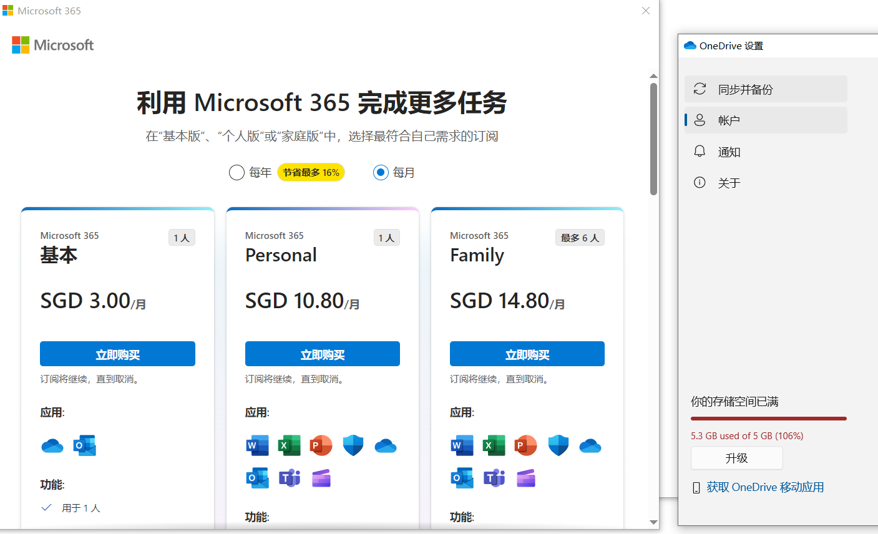Open the 同步并备份 settings section
878x534 pixels.
(766, 89)
